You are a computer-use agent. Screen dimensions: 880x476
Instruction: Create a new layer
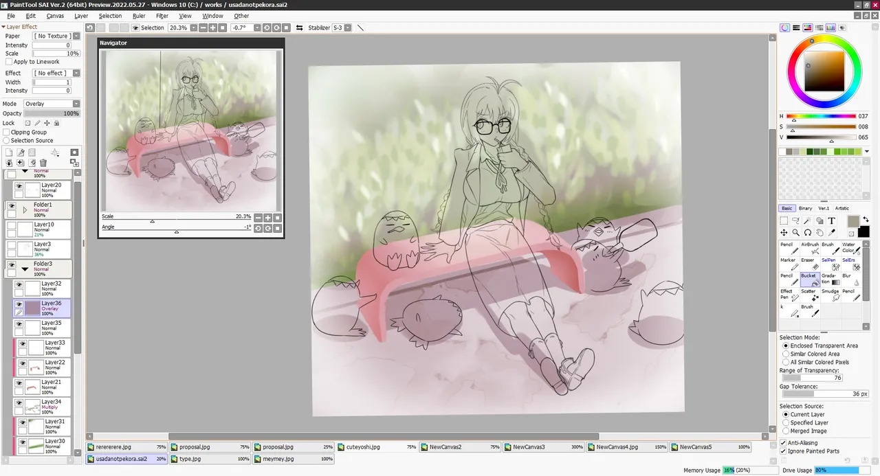10,152
